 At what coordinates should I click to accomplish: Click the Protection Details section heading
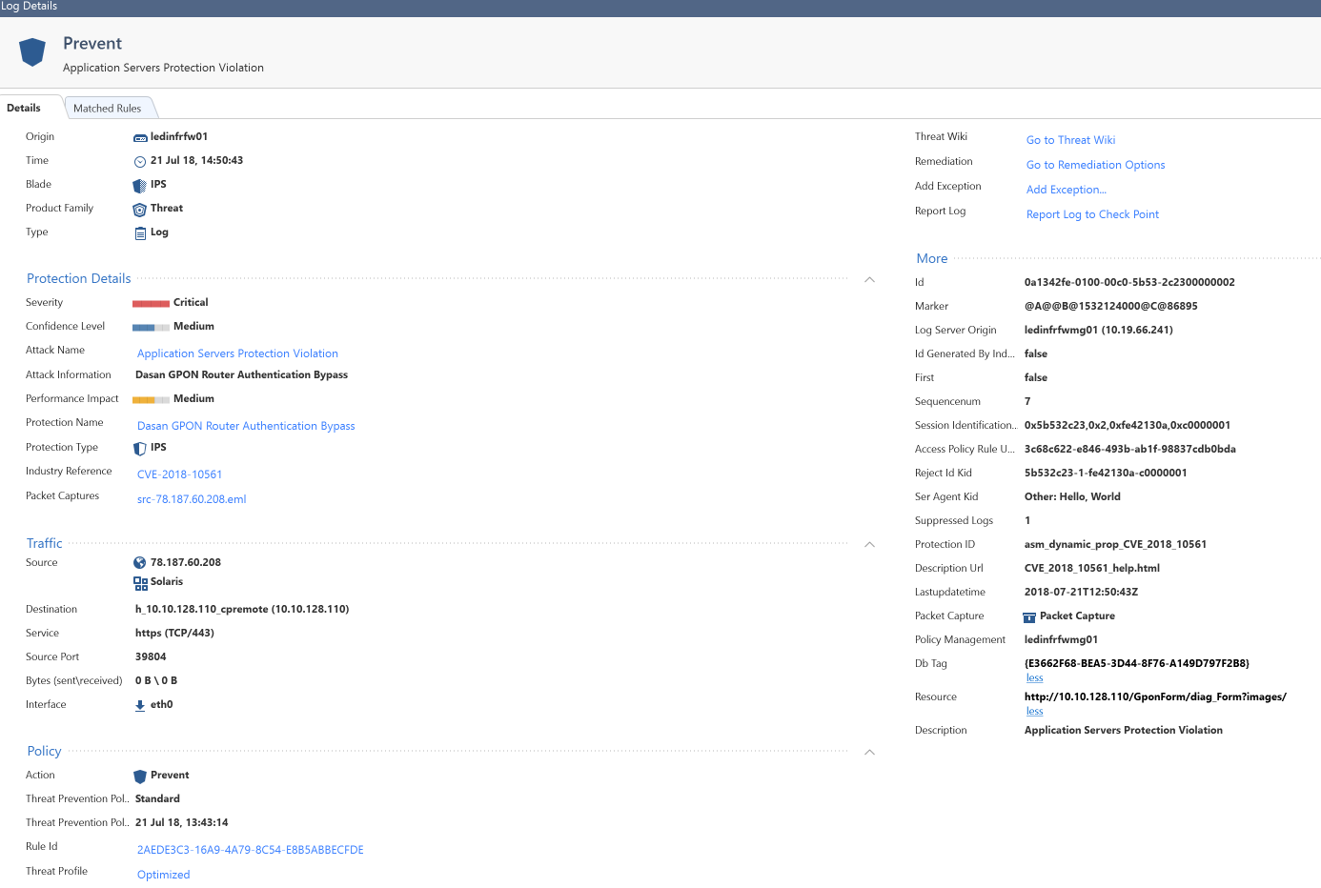click(x=79, y=278)
